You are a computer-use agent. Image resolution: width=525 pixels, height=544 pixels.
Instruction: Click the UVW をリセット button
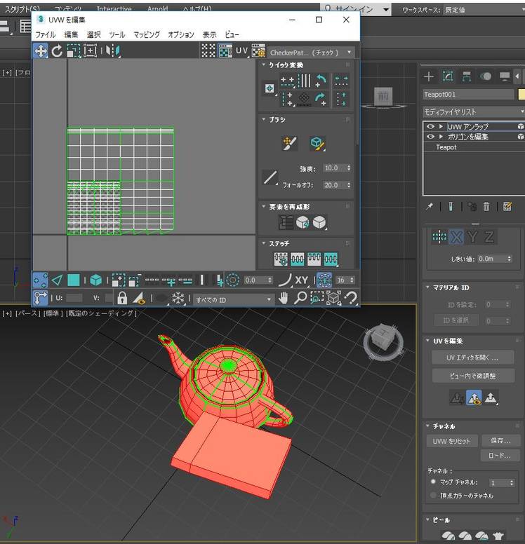(x=452, y=441)
